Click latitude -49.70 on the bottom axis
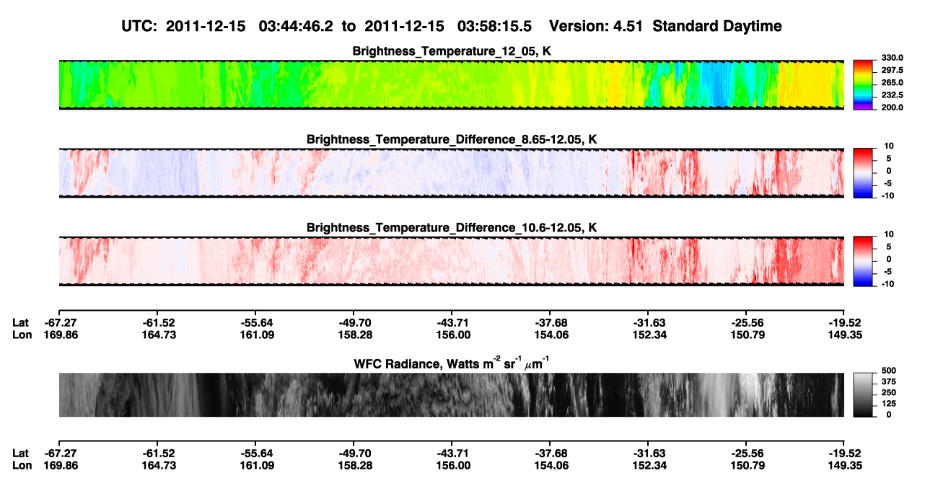The width and height of the screenshot is (938, 481). point(354,454)
